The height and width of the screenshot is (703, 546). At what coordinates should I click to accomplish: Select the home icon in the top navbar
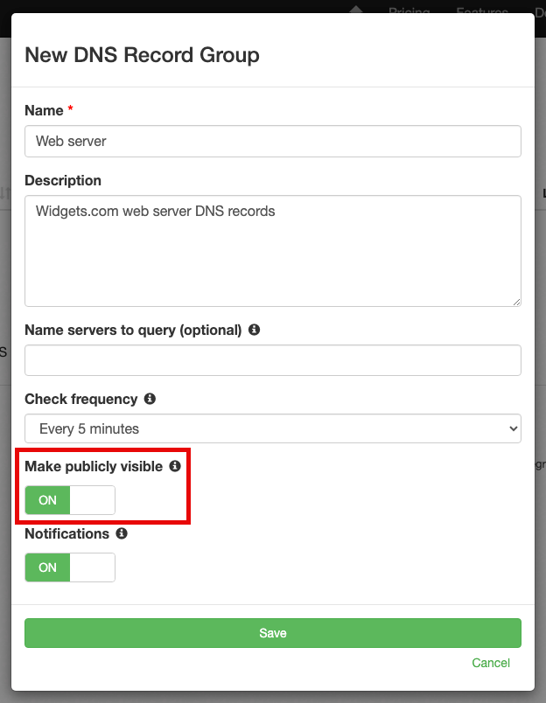(355, 10)
